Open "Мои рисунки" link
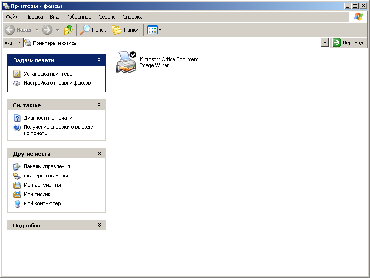370x278 pixels. (x=38, y=194)
